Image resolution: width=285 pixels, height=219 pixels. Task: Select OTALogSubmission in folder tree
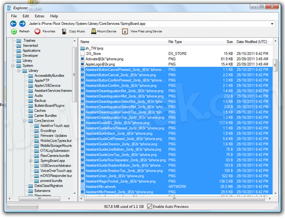click(55, 151)
